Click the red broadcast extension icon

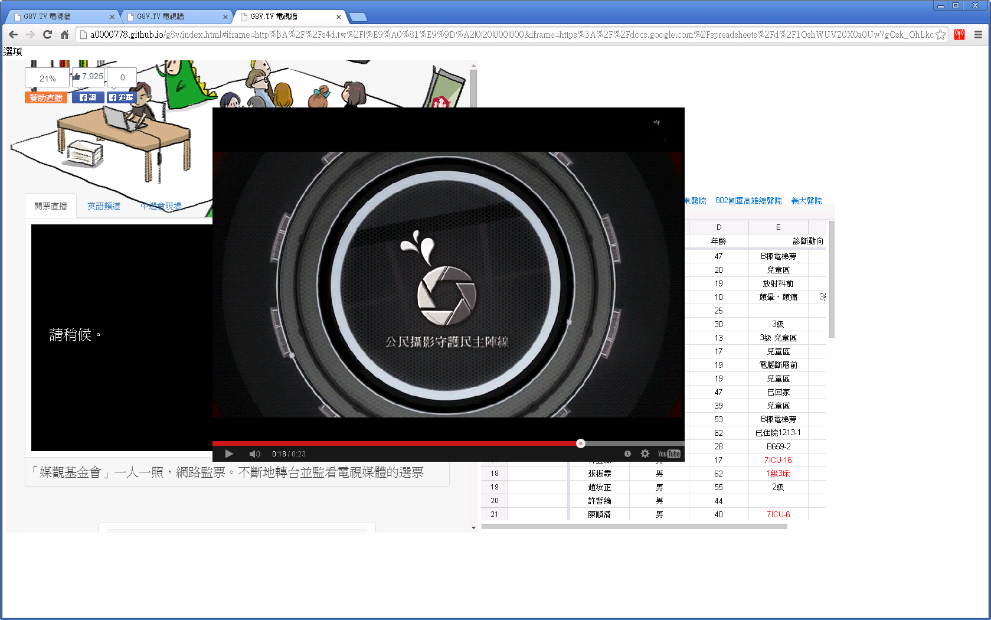coord(959,35)
